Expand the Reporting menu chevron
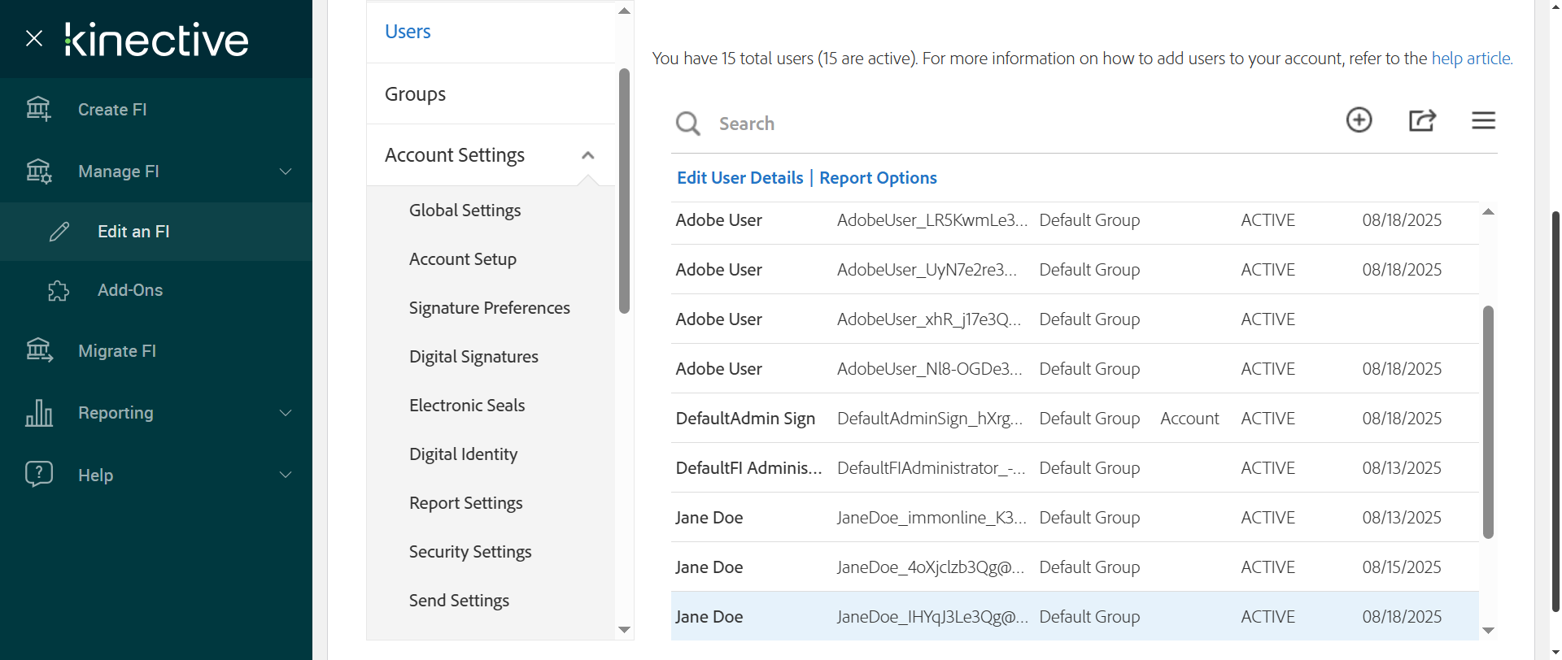Viewport: 1562px width, 660px height. 286,413
